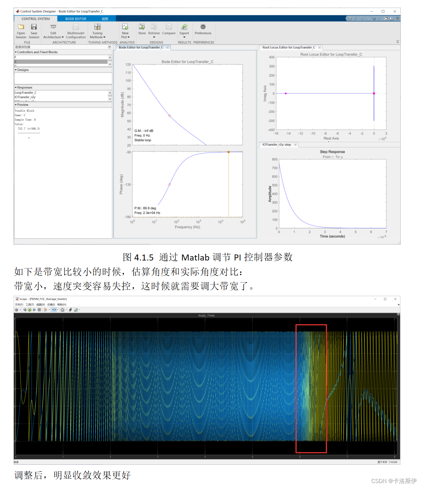
Task: Open Preferences gear icon
Action: [x=203, y=27]
